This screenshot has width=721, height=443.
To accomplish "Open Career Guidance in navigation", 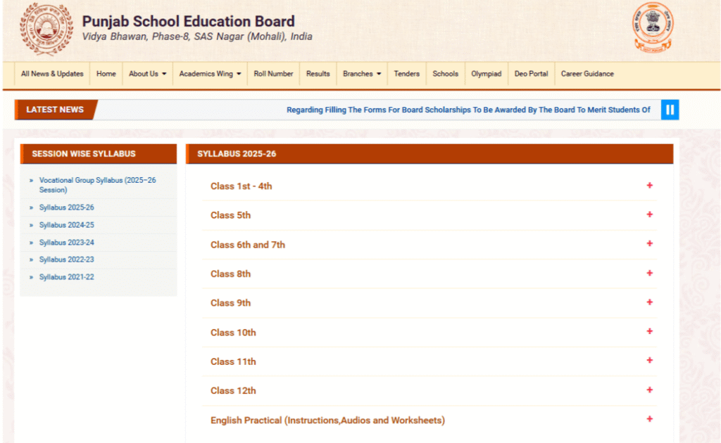I will click(587, 74).
